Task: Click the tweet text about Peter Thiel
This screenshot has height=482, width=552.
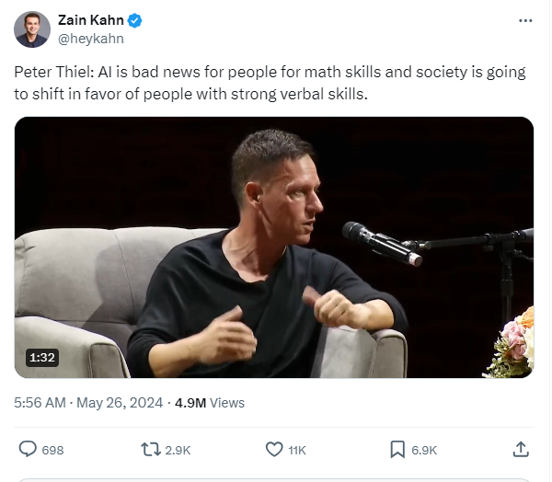Action: pos(270,83)
